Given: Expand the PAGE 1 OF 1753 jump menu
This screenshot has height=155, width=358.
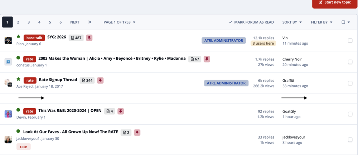Looking at the screenshot, I should pyautogui.click(x=120, y=22).
